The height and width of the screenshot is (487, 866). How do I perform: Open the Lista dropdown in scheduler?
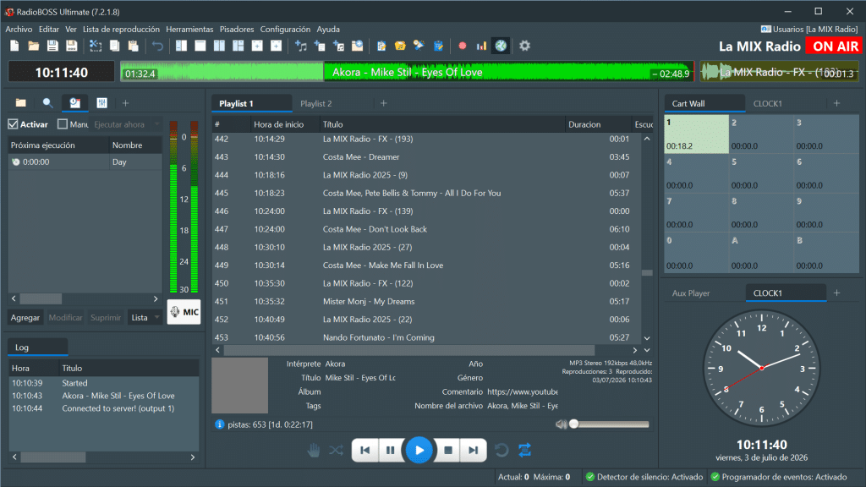pos(144,318)
